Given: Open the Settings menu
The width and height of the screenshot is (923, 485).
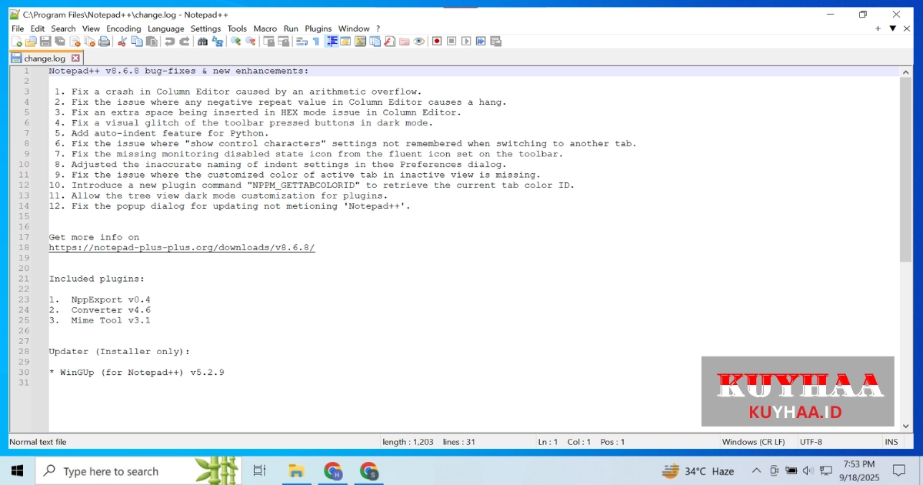Looking at the screenshot, I should click(205, 28).
